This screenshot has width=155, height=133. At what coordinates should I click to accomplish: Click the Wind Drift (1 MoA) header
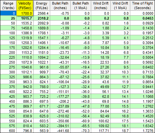(120, 6)
